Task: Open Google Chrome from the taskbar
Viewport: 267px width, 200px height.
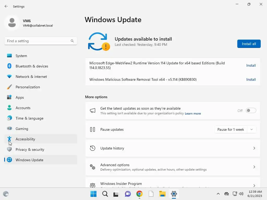Action: tap(139, 194)
